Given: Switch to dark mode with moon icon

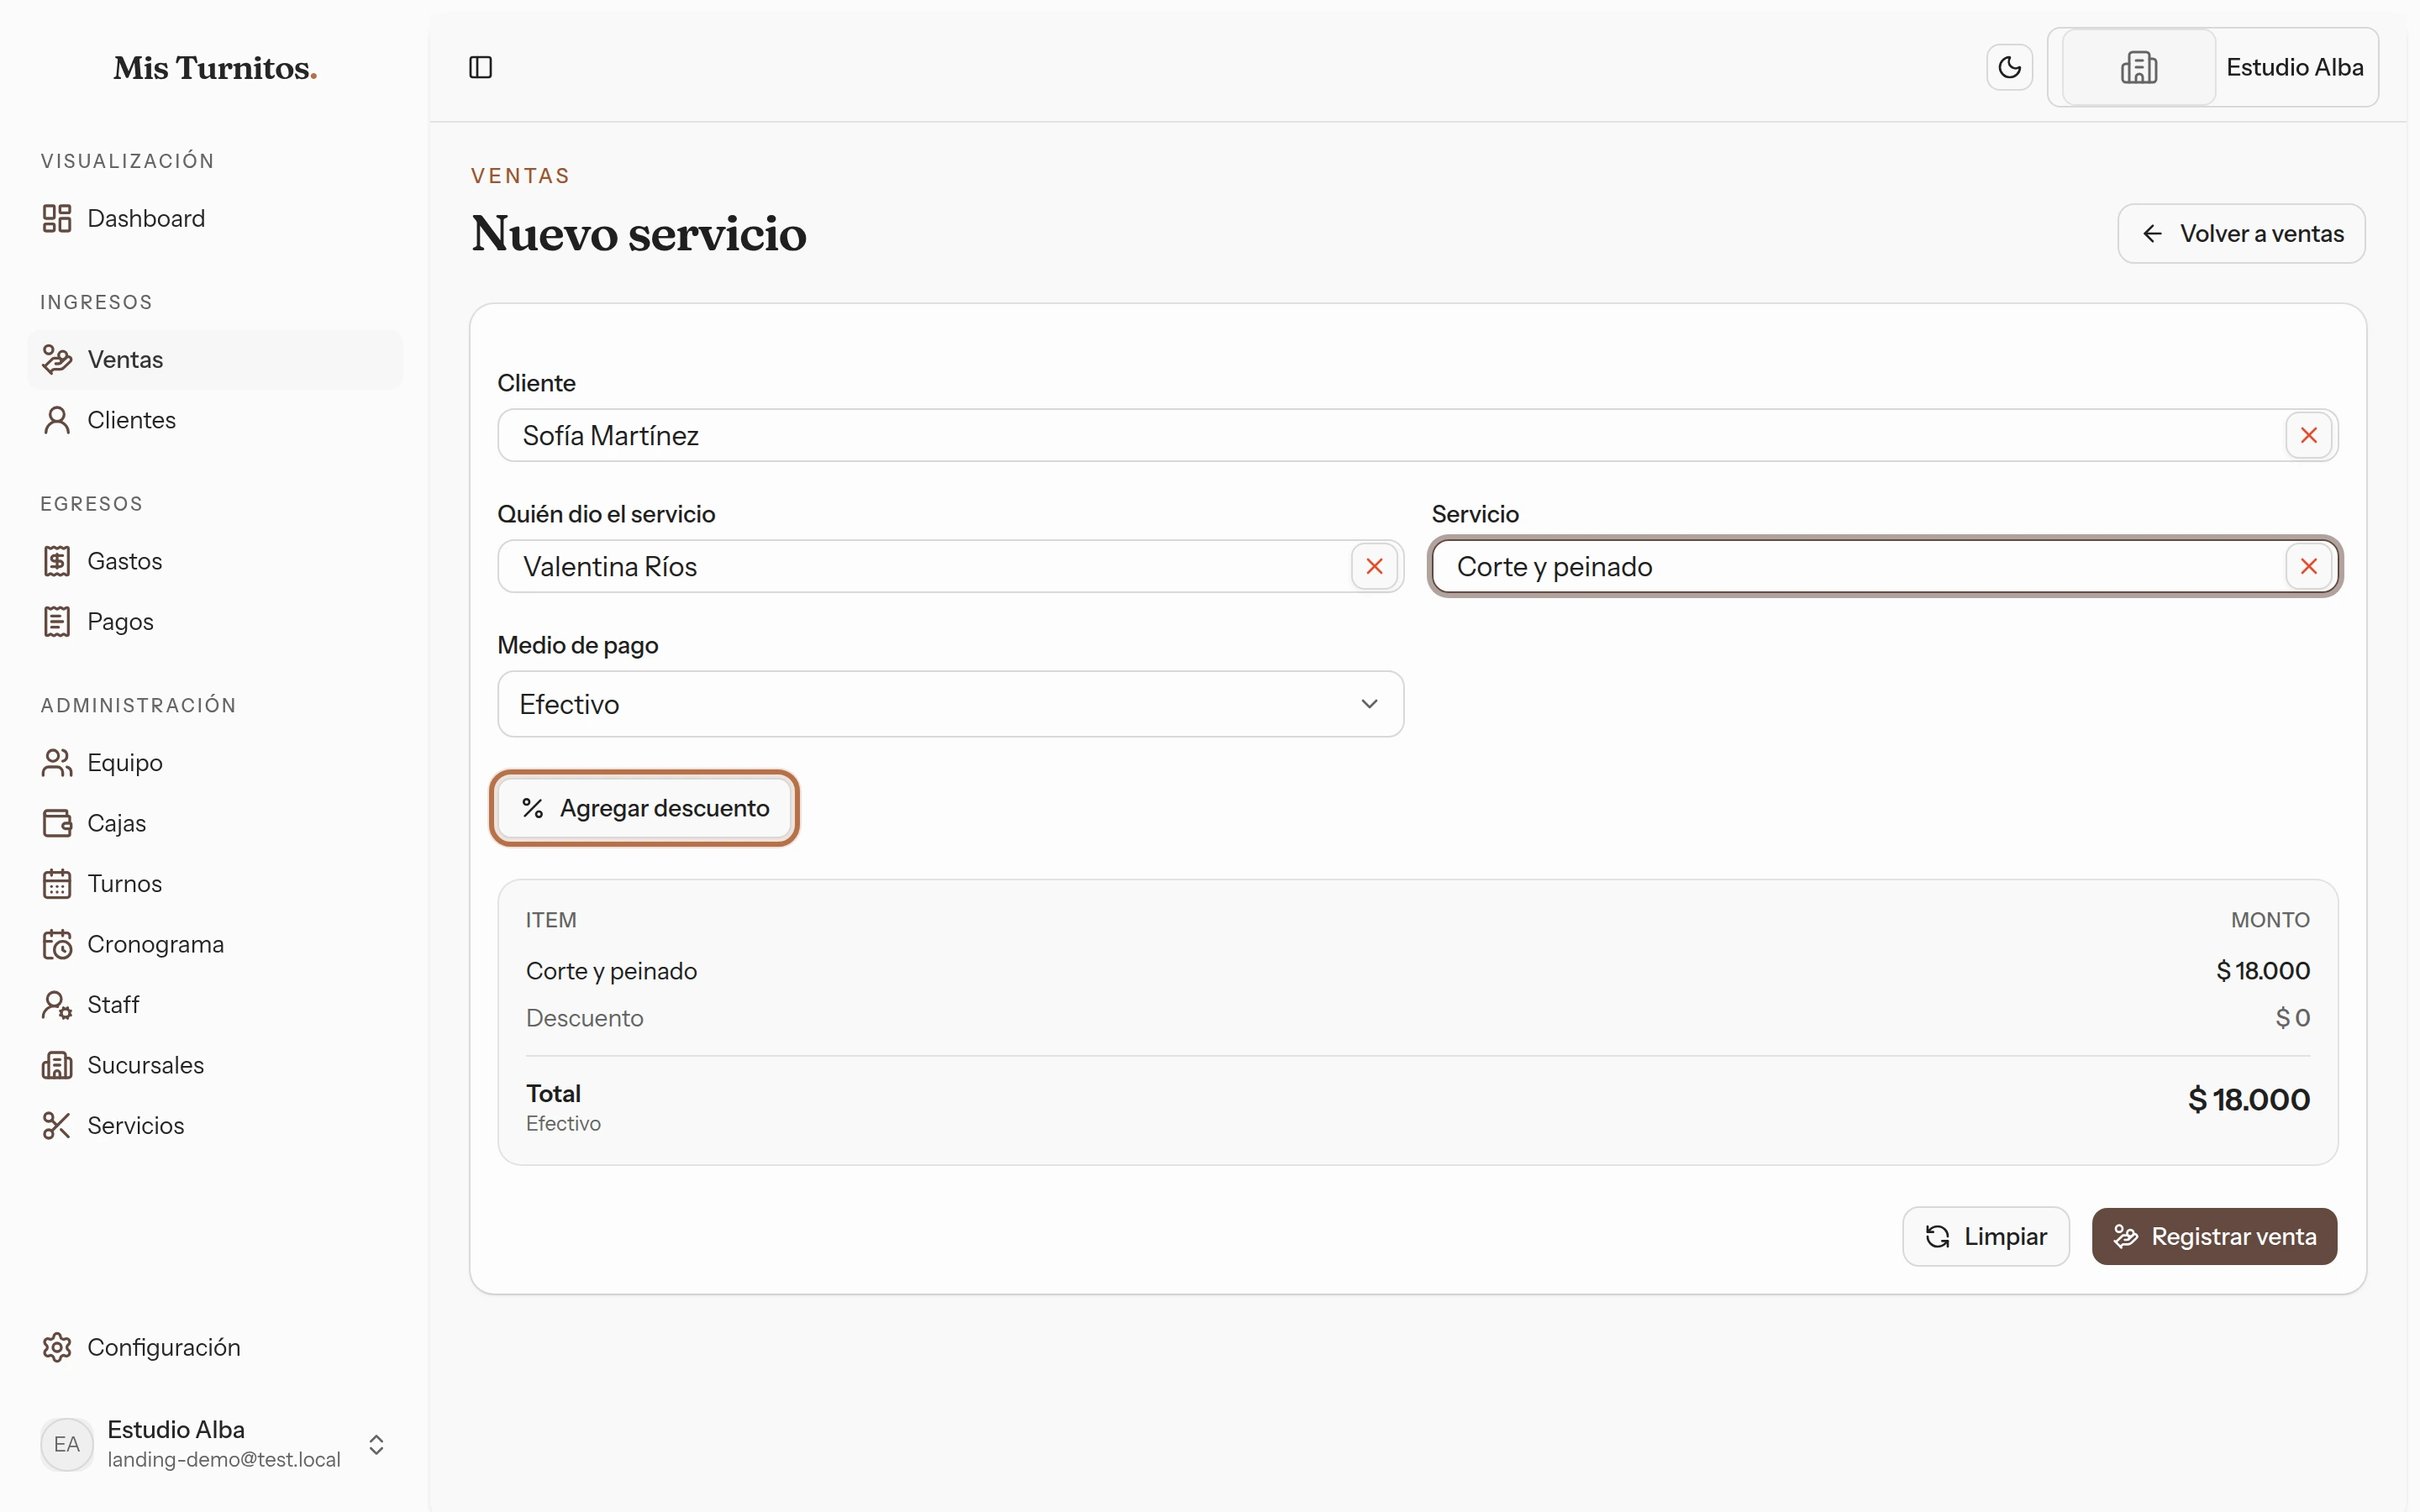Looking at the screenshot, I should coord(2009,67).
